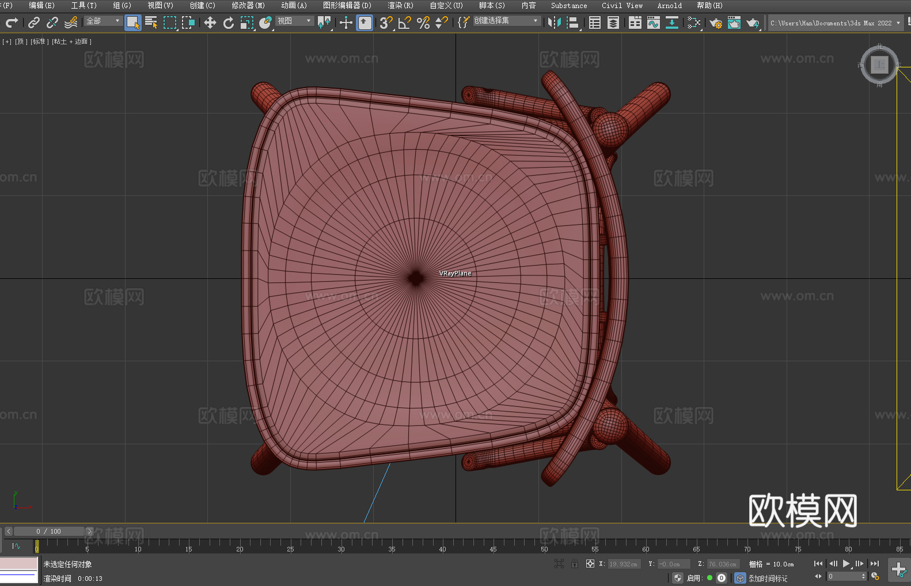Toggle Absolute/Offset transform mode
Image resolution: width=911 pixels, height=586 pixels.
tap(590, 564)
